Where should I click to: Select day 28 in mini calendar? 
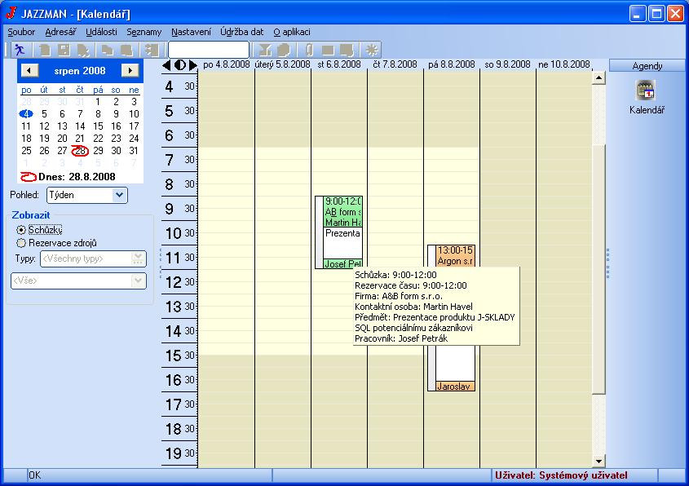(x=80, y=151)
